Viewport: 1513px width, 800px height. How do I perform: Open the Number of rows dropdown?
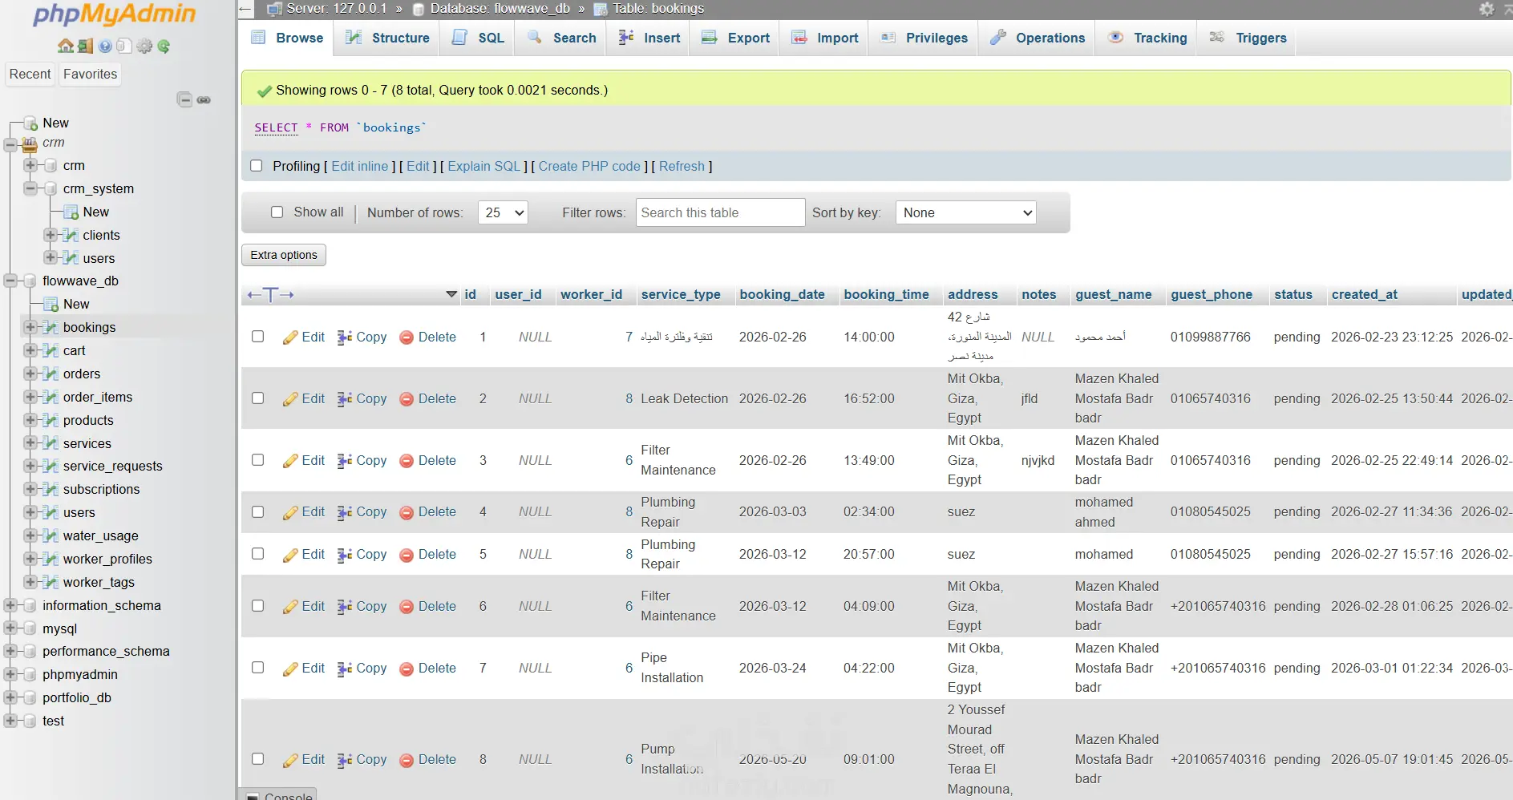click(x=503, y=212)
